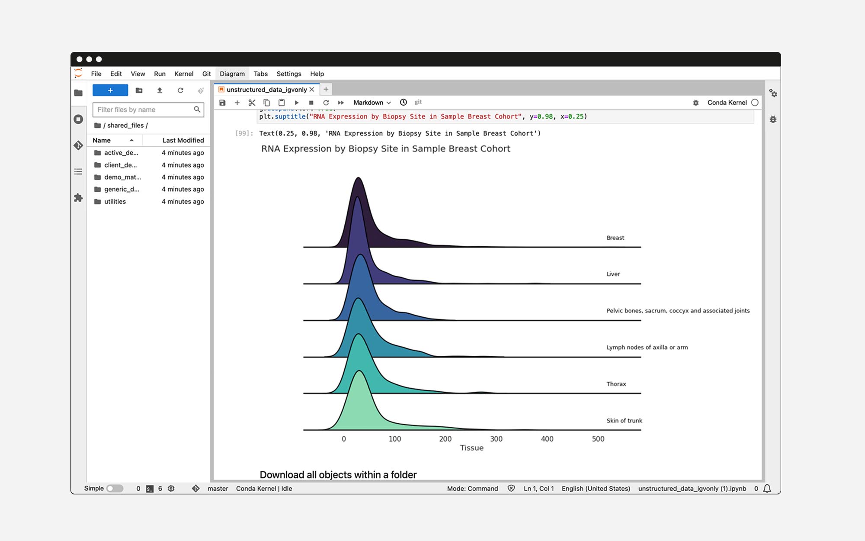Click the git label in notebook toolbar
The width and height of the screenshot is (865, 541).
(418, 102)
